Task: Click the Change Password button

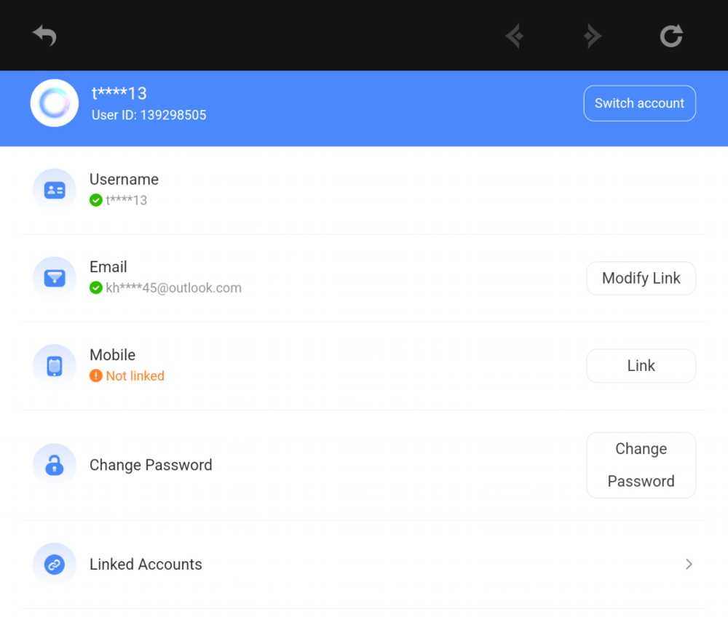Action: (x=641, y=465)
